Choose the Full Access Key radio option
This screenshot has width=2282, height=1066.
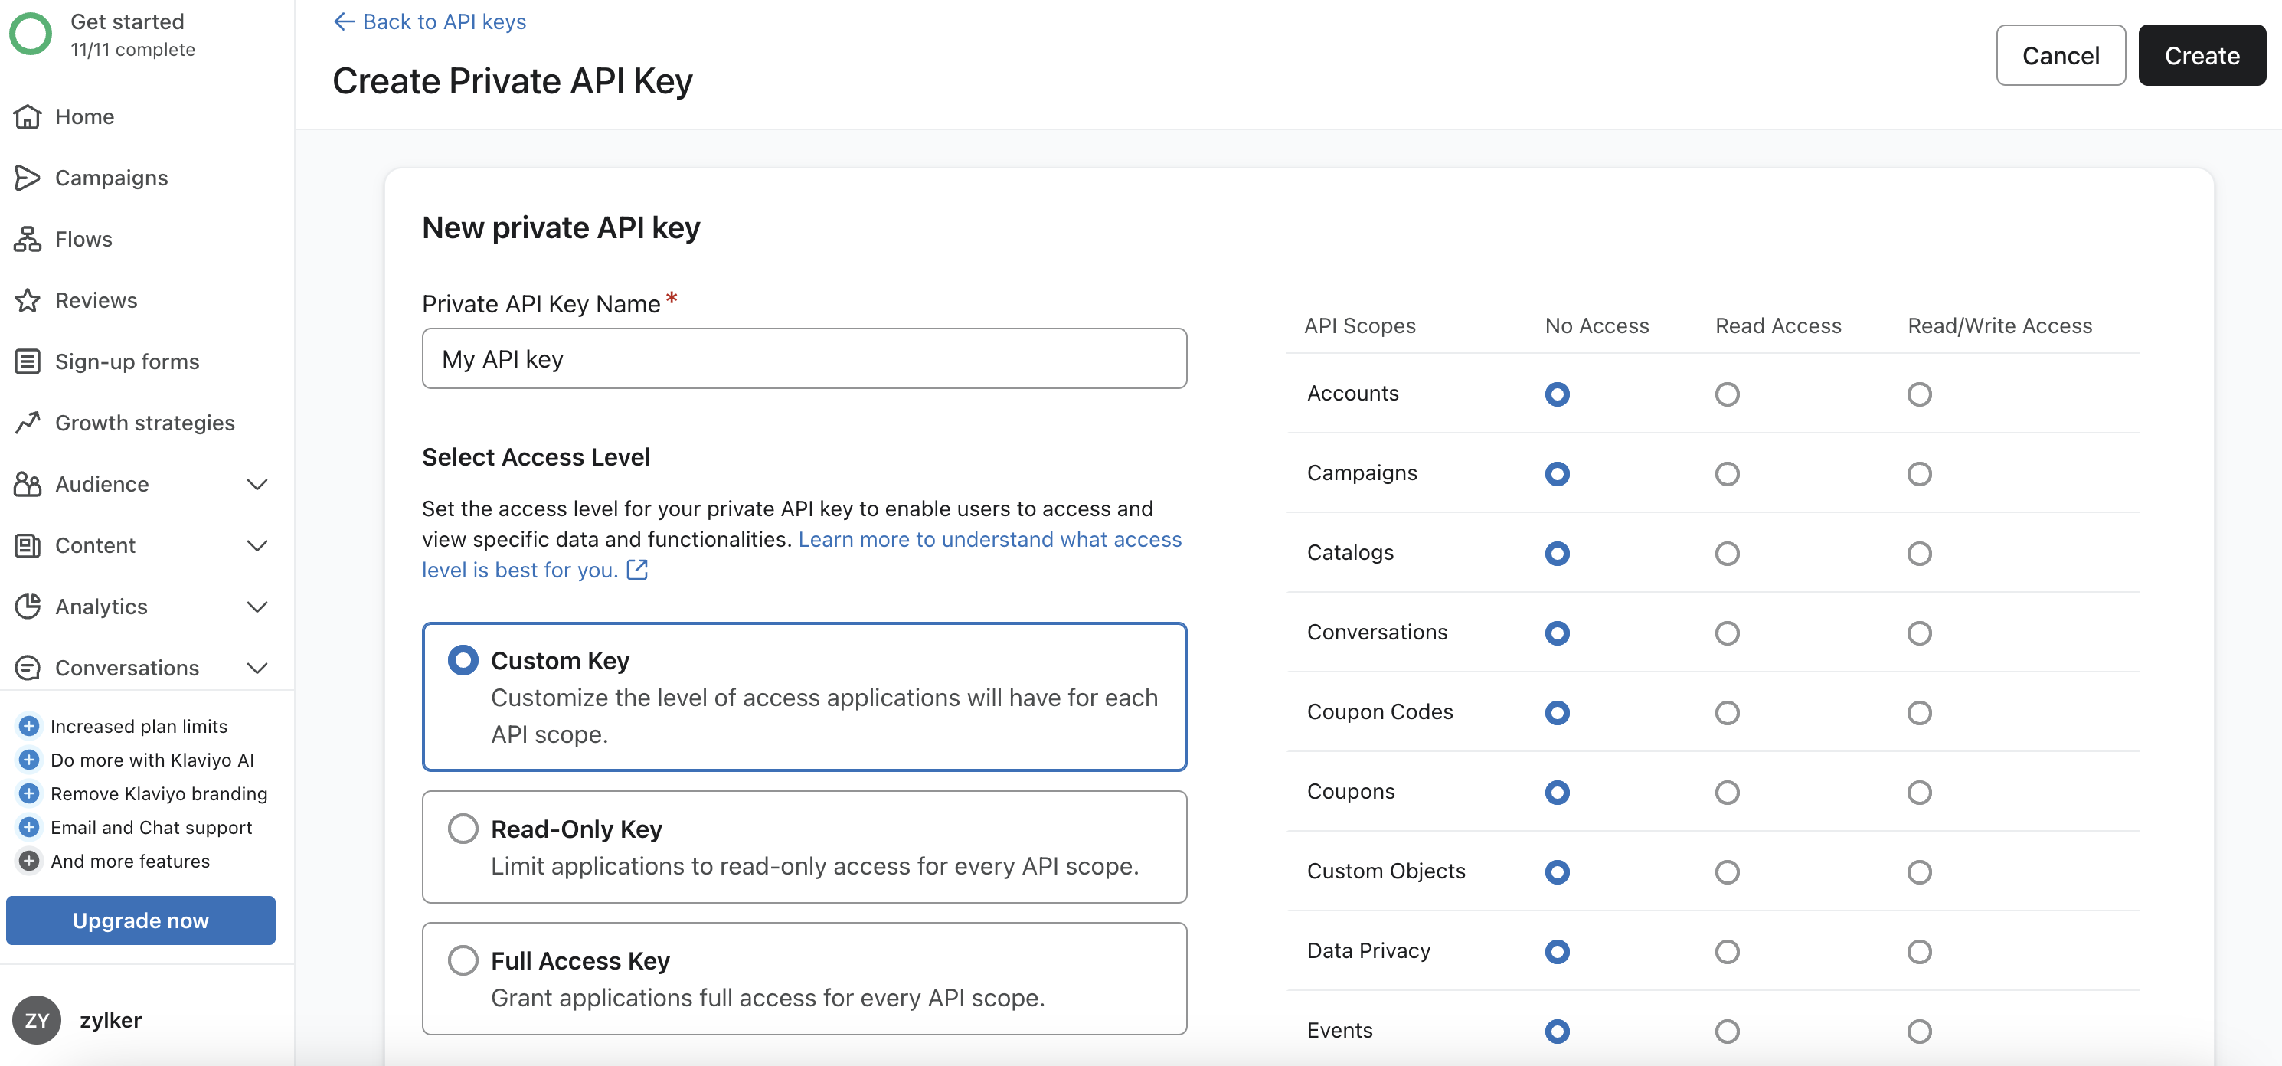[x=463, y=960]
